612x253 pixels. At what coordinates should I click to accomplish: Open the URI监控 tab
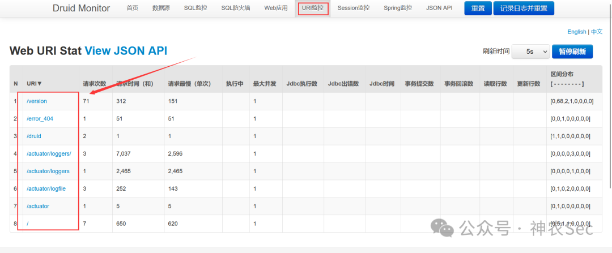click(x=313, y=8)
